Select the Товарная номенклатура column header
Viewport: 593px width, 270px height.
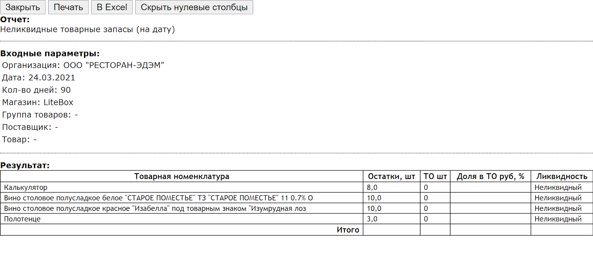pos(182,177)
